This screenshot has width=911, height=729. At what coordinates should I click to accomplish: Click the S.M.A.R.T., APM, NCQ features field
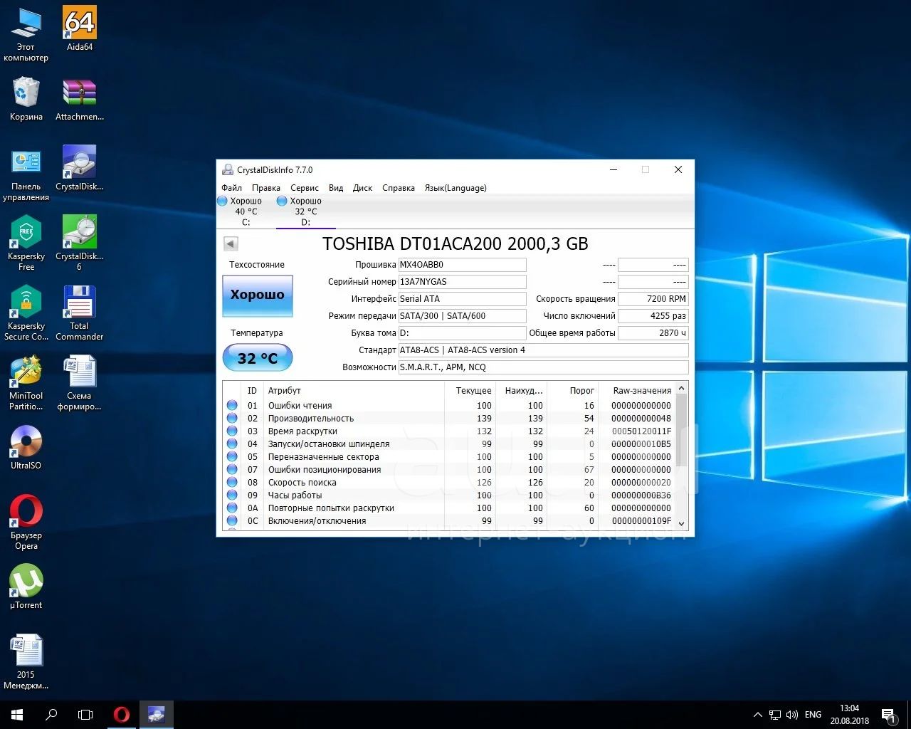tap(543, 367)
